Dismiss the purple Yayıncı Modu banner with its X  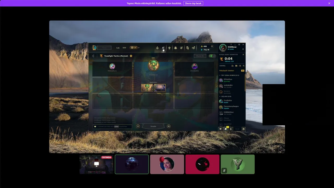(329, 3)
